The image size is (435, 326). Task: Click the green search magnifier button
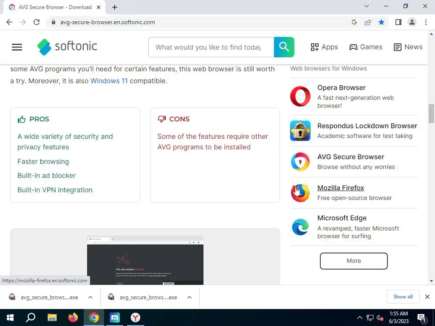[284, 47]
